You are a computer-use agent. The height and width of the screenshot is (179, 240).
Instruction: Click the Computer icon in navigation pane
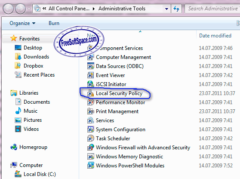14,165
